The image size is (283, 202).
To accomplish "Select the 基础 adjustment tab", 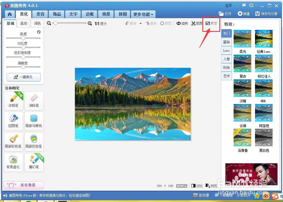I will pyautogui.click(x=10, y=24).
